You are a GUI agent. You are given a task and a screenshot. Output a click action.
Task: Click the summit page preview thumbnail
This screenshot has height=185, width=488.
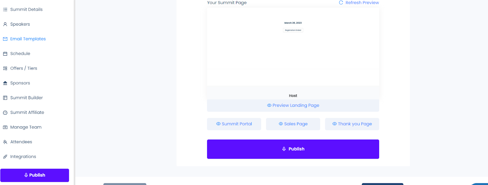coord(293,47)
